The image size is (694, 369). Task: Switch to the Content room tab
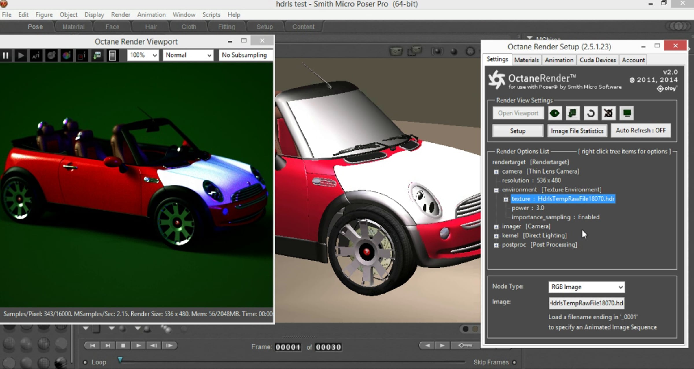(x=303, y=27)
